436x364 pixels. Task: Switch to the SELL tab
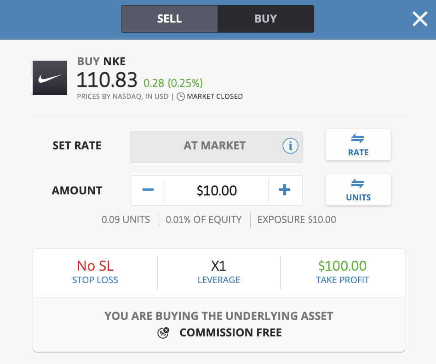point(169,19)
